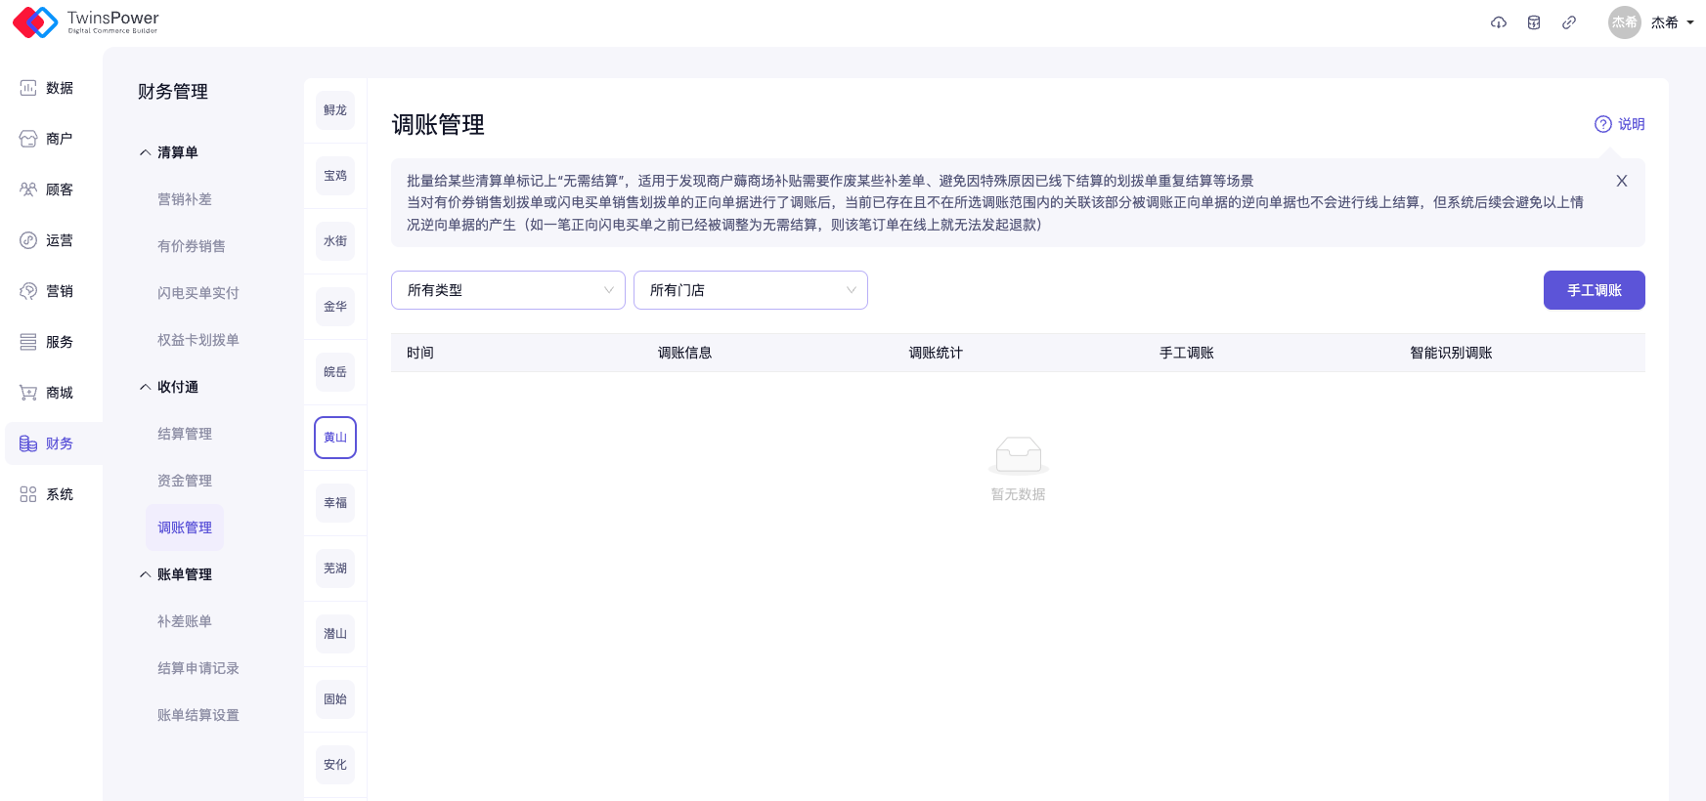Image resolution: width=1706 pixels, height=801 pixels.
Task: Open the 结算管理 menu item
Action: point(185,434)
